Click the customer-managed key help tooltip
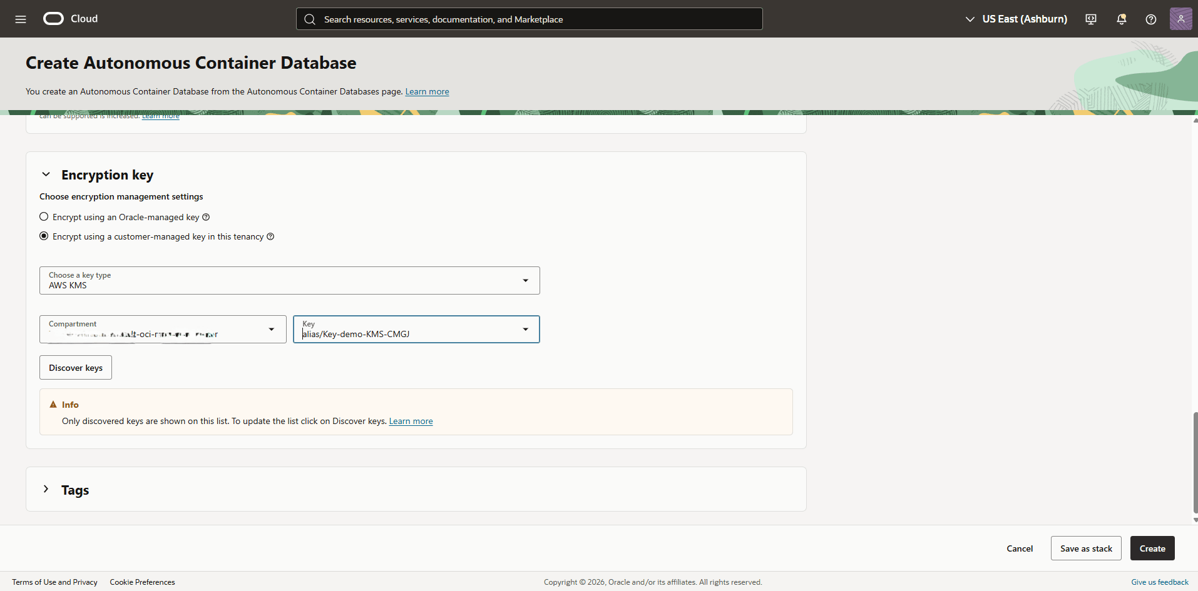Image resolution: width=1198 pixels, height=591 pixels. pyautogui.click(x=270, y=236)
